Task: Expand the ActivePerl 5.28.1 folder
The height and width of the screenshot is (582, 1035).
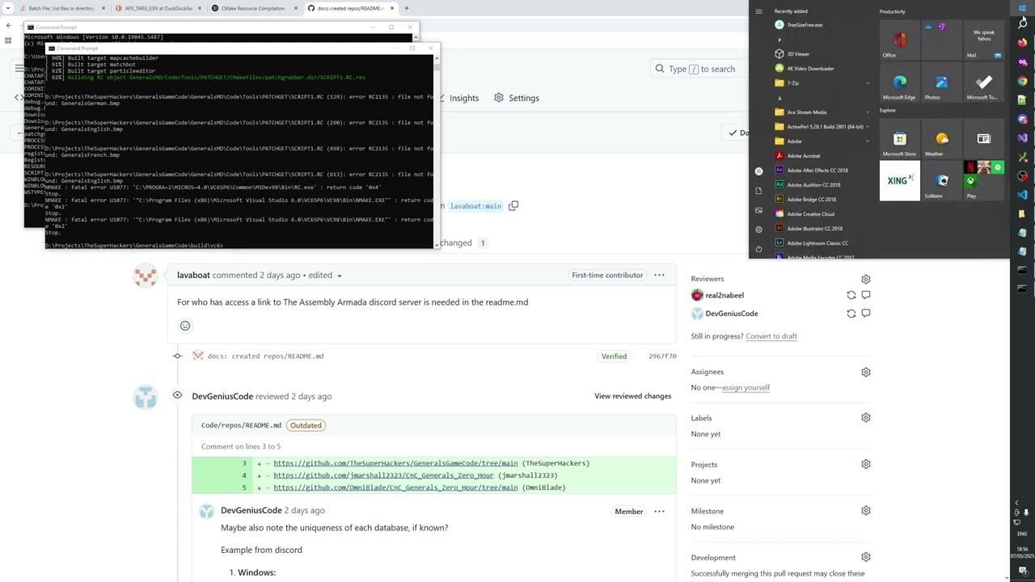Action: tap(867, 127)
